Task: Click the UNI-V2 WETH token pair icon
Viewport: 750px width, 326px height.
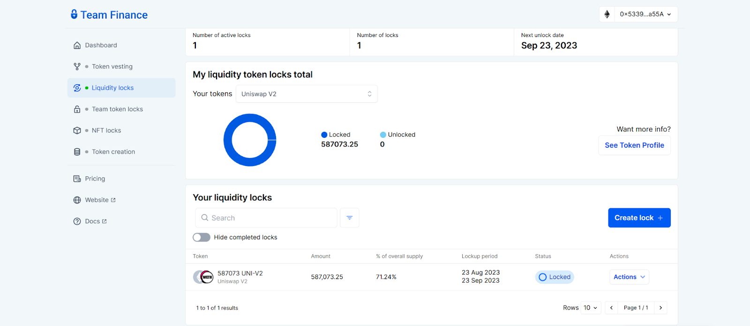Action: [203, 277]
